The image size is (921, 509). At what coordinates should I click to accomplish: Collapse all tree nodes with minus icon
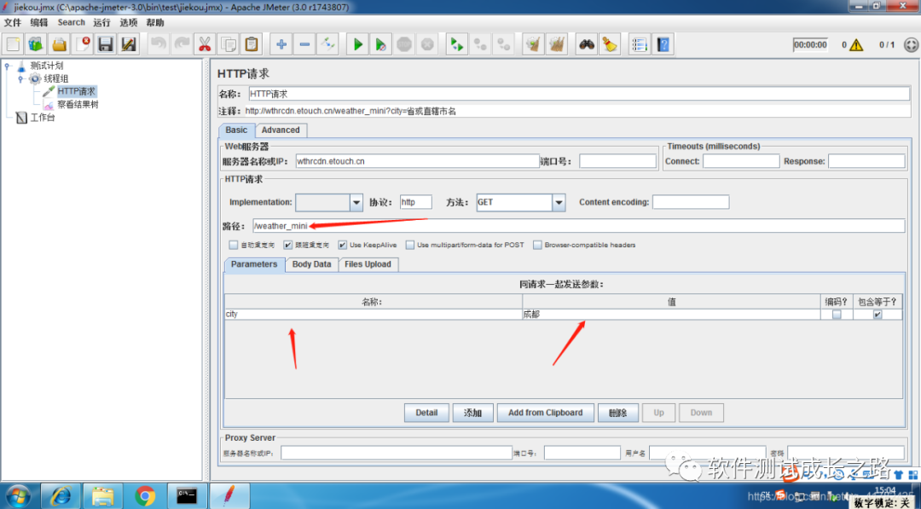tap(304, 44)
